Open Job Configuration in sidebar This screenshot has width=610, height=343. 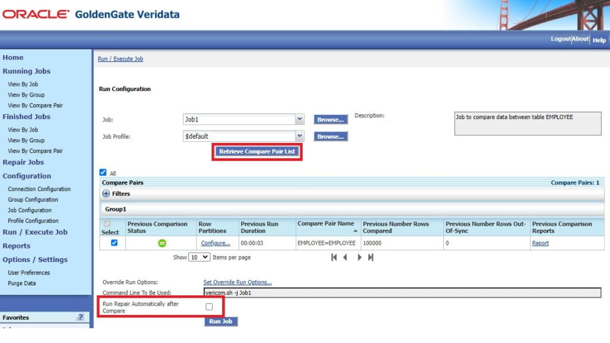[x=30, y=210]
